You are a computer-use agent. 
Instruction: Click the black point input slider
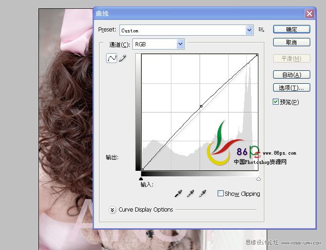141,179
